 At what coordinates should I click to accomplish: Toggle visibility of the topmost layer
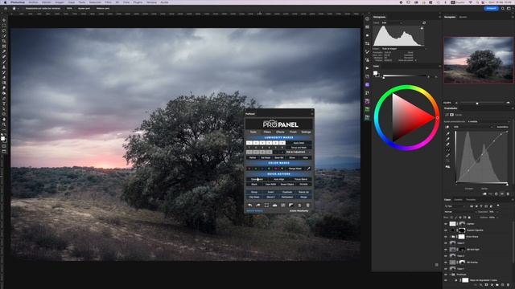pyautogui.click(x=446, y=224)
